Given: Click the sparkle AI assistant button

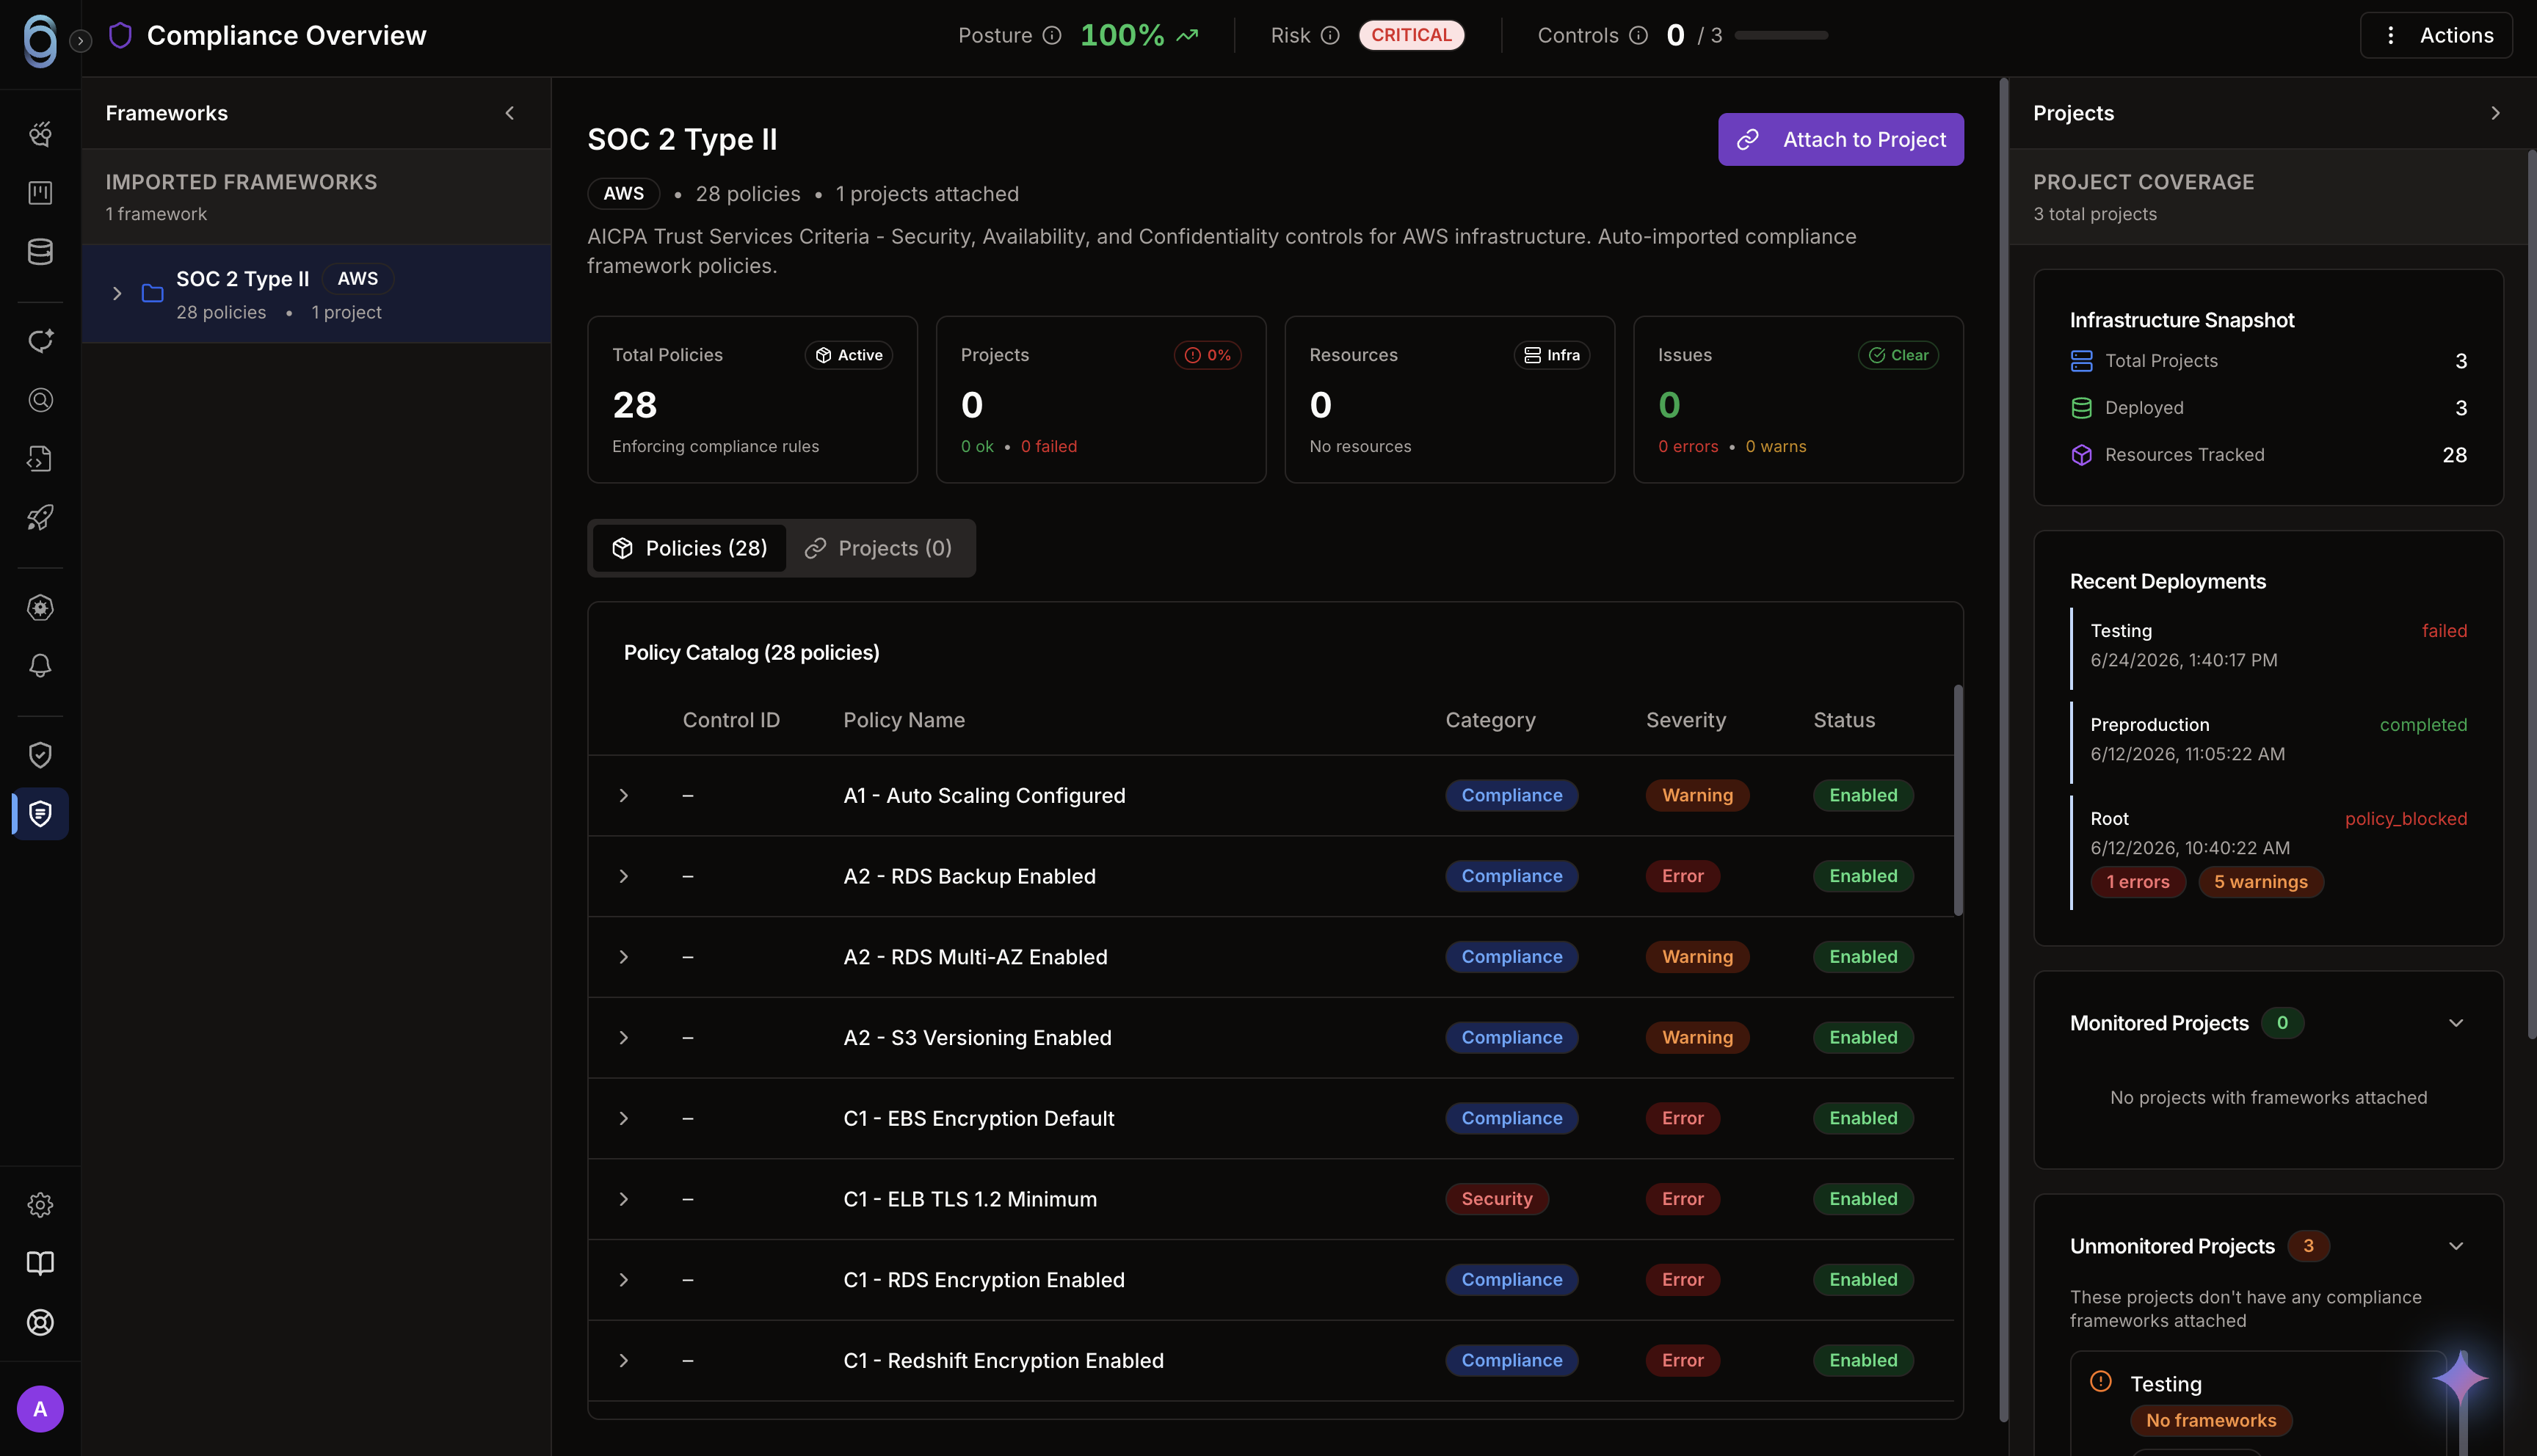Looking at the screenshot, I should (x=2461, y=1380).
